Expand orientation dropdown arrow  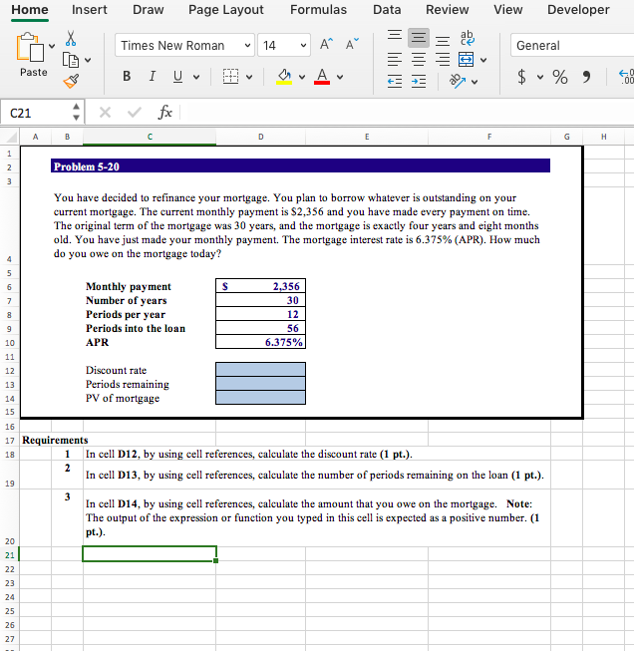coord(475,82)
